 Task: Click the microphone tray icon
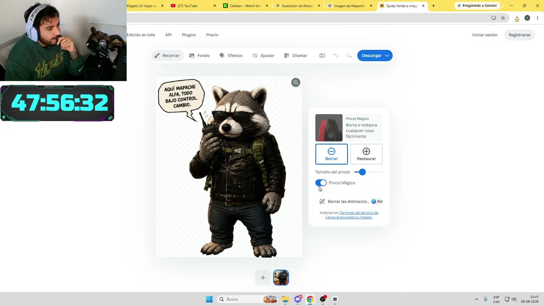[485, 299]
